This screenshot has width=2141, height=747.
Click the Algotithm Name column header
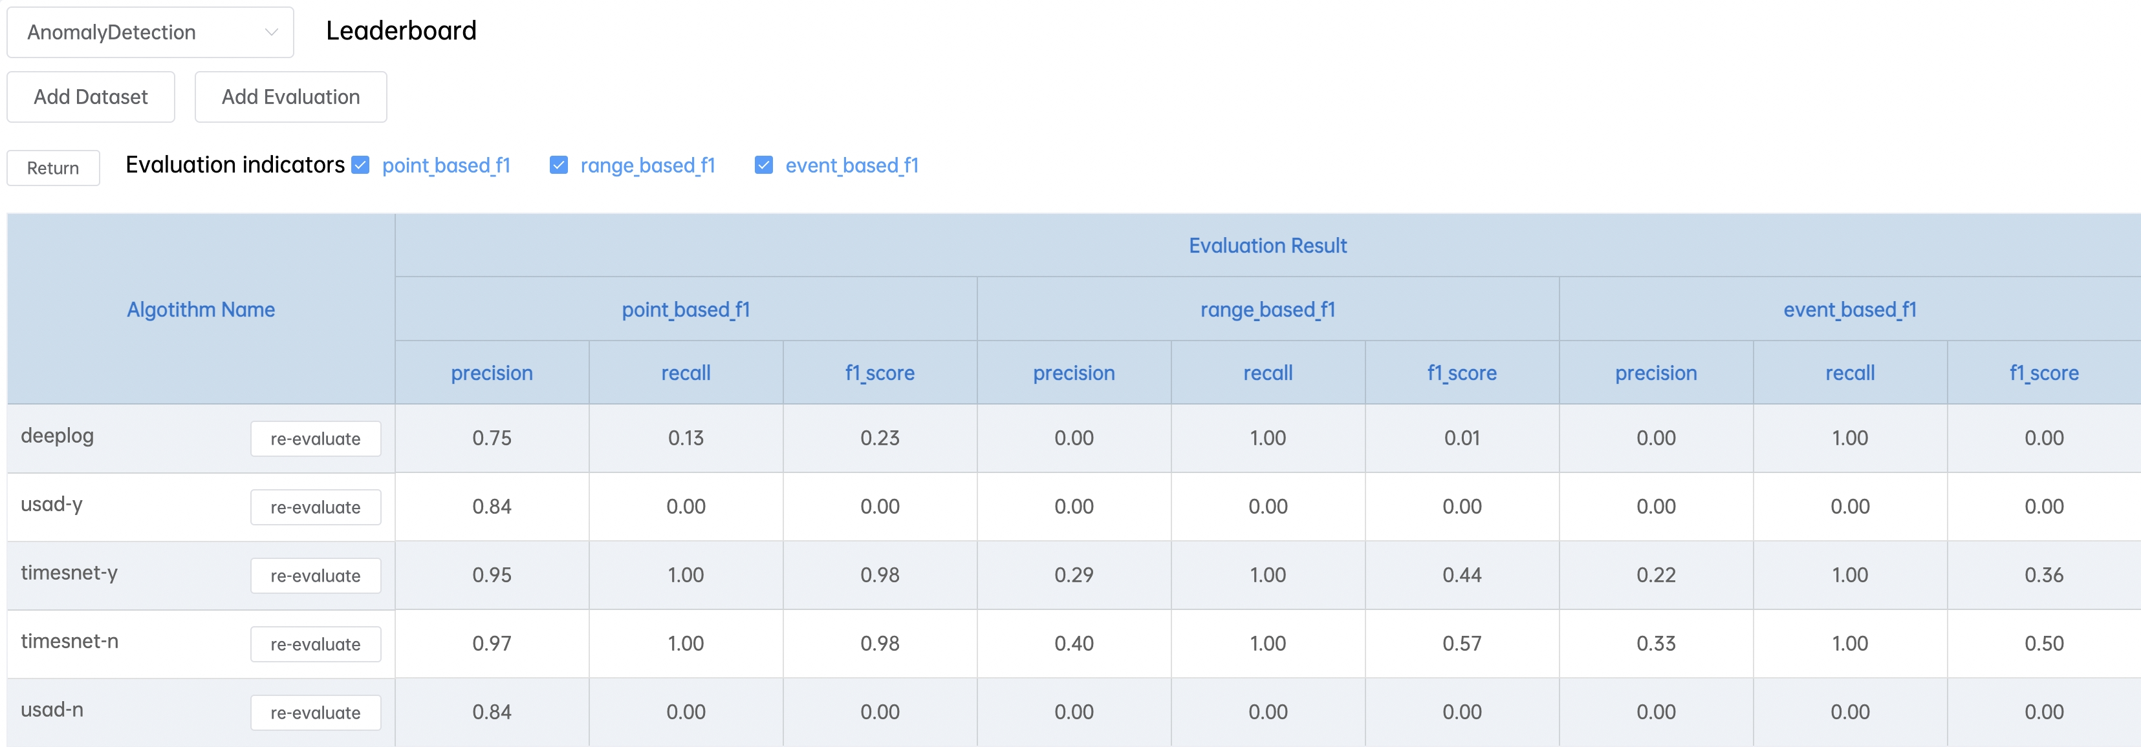[x=201, y=310]
